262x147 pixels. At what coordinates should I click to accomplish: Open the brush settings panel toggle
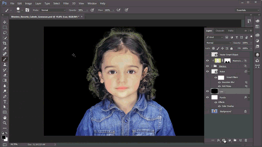(x=27, y=10)
